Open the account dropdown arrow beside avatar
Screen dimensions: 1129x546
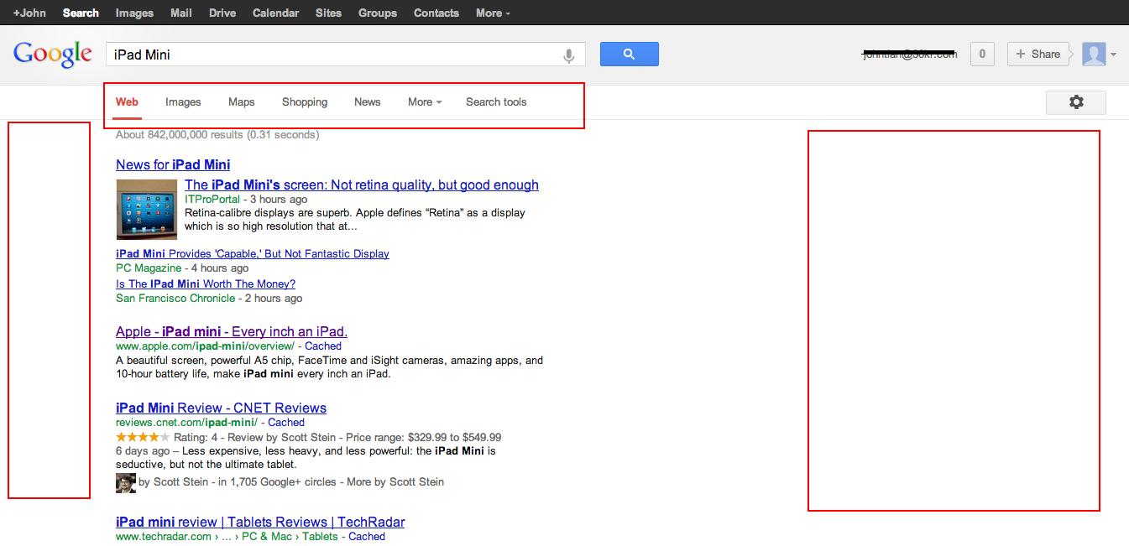tap(1114, 55)
